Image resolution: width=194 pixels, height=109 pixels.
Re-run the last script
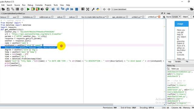point(47,9)
